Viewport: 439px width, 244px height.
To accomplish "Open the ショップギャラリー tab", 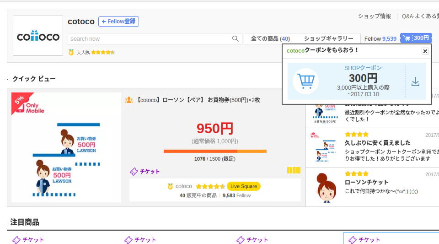I will tap(328, 38).
